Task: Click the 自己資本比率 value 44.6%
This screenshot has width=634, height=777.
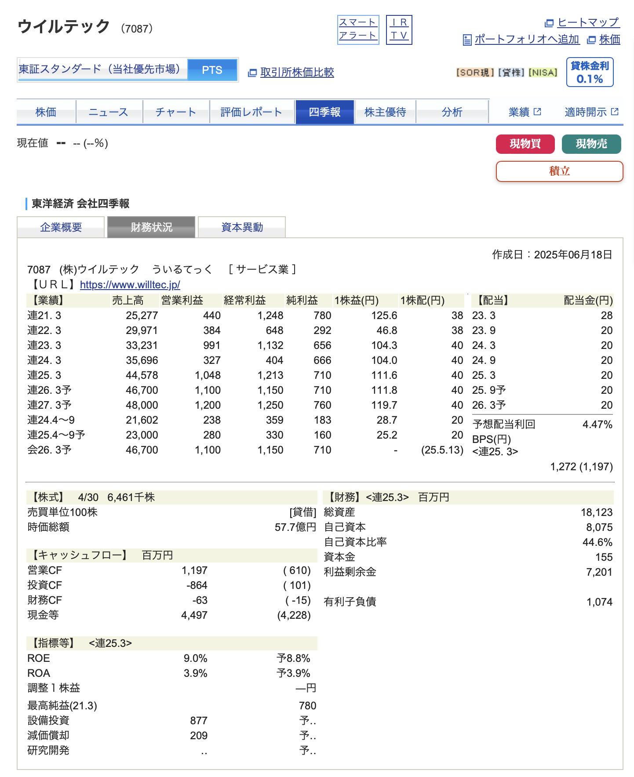Action: (598, 542)
